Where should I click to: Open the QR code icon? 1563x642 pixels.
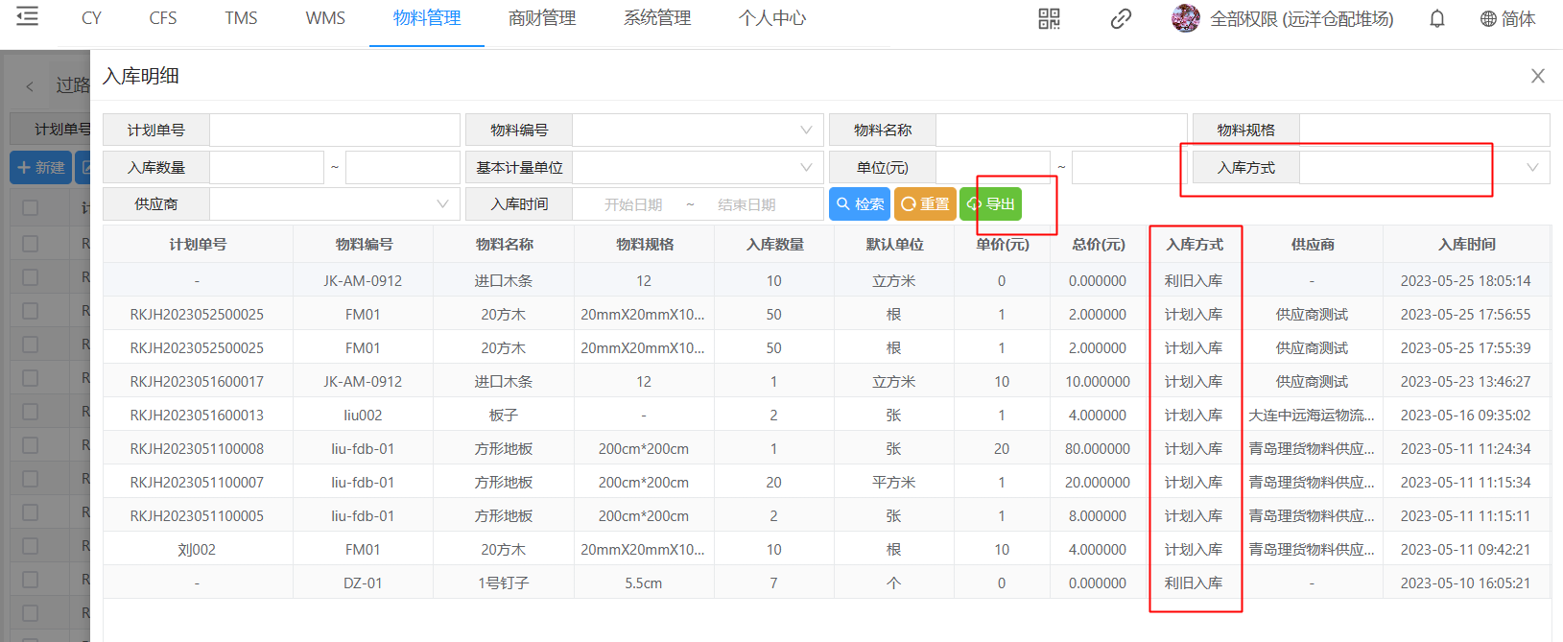(1049, 19)
